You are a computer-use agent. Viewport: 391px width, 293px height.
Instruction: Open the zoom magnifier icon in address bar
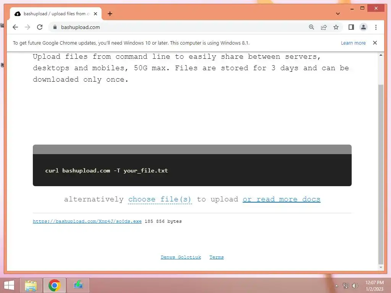pyautogui.click(x=312, y=27)
